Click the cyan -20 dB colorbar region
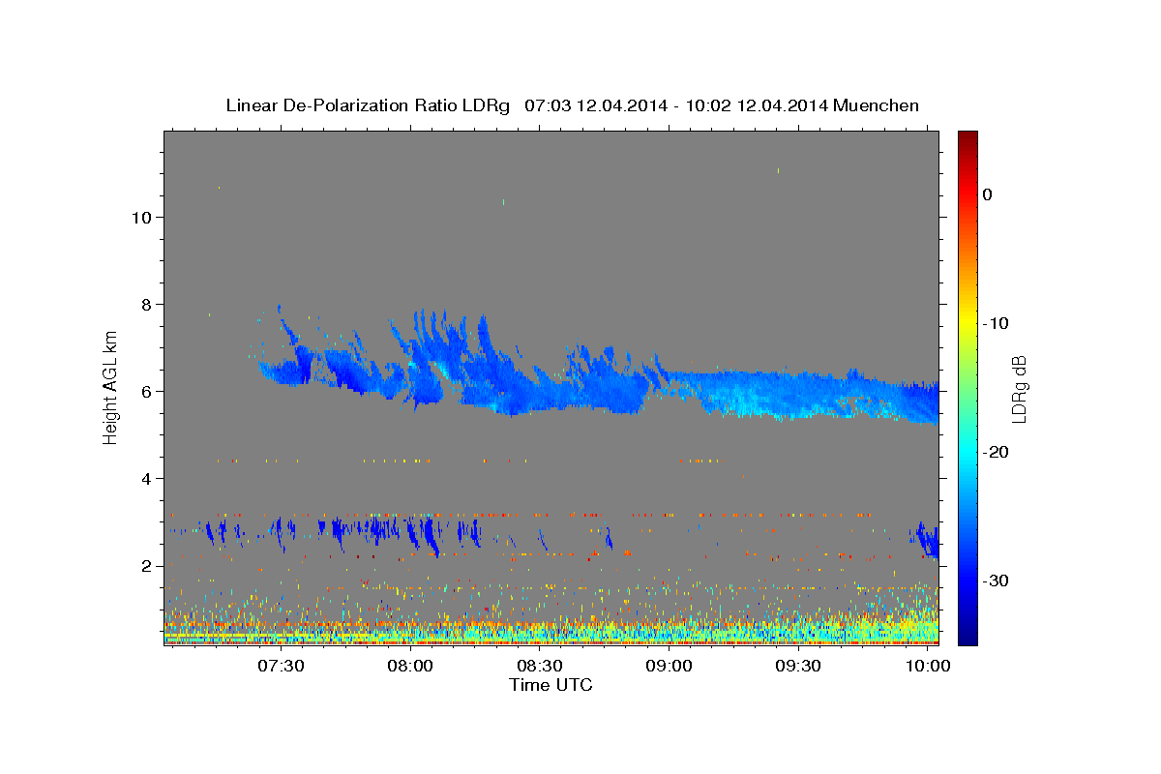Screen dimensions: 1161x774 pyautogui.click(x=967, y=452)
